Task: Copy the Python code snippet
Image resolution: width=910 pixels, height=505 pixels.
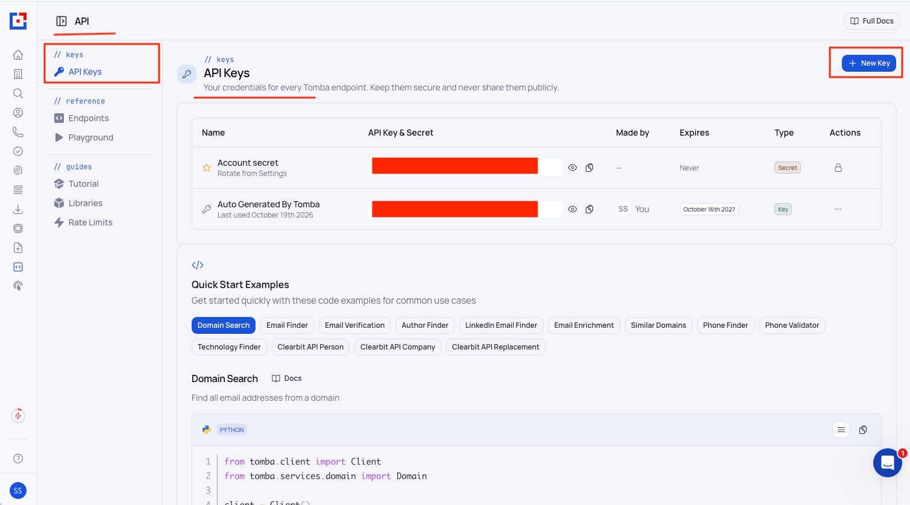Action: tap(863, 430)
